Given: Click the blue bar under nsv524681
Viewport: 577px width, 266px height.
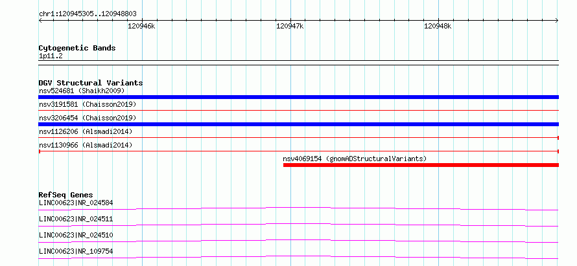Looking at the screenshot, I should point(298,97).
